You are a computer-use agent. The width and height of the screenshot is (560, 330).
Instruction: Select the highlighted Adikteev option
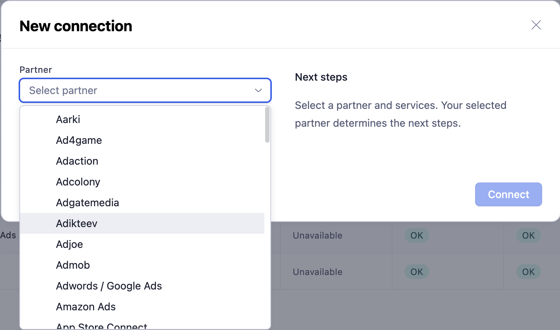tap(77, 223)
